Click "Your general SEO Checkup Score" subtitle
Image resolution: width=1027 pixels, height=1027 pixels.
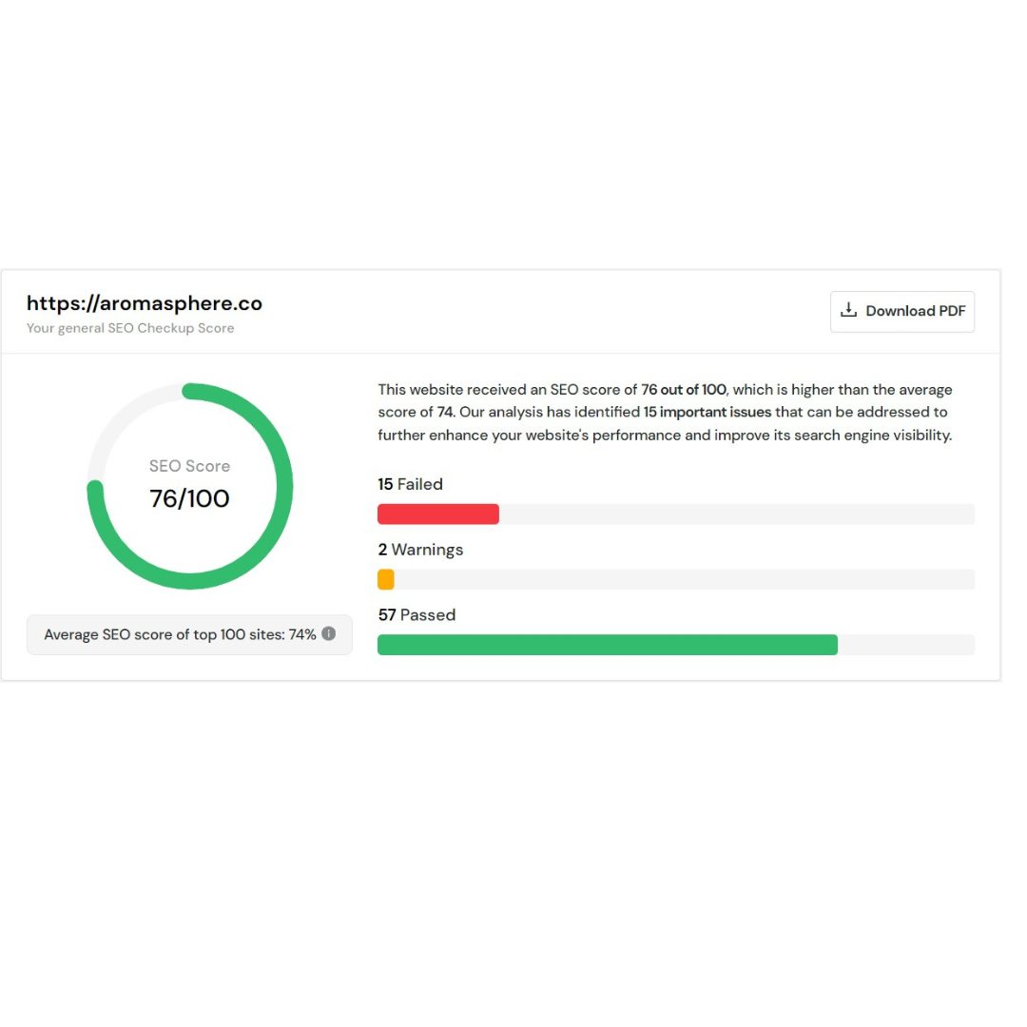pyautogui.click(x=130, y=328)
